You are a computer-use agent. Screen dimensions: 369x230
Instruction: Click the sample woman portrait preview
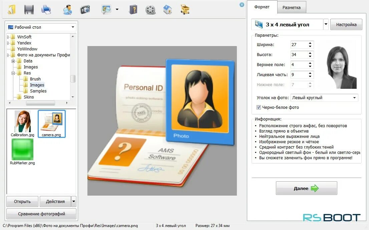coord(341,67)
